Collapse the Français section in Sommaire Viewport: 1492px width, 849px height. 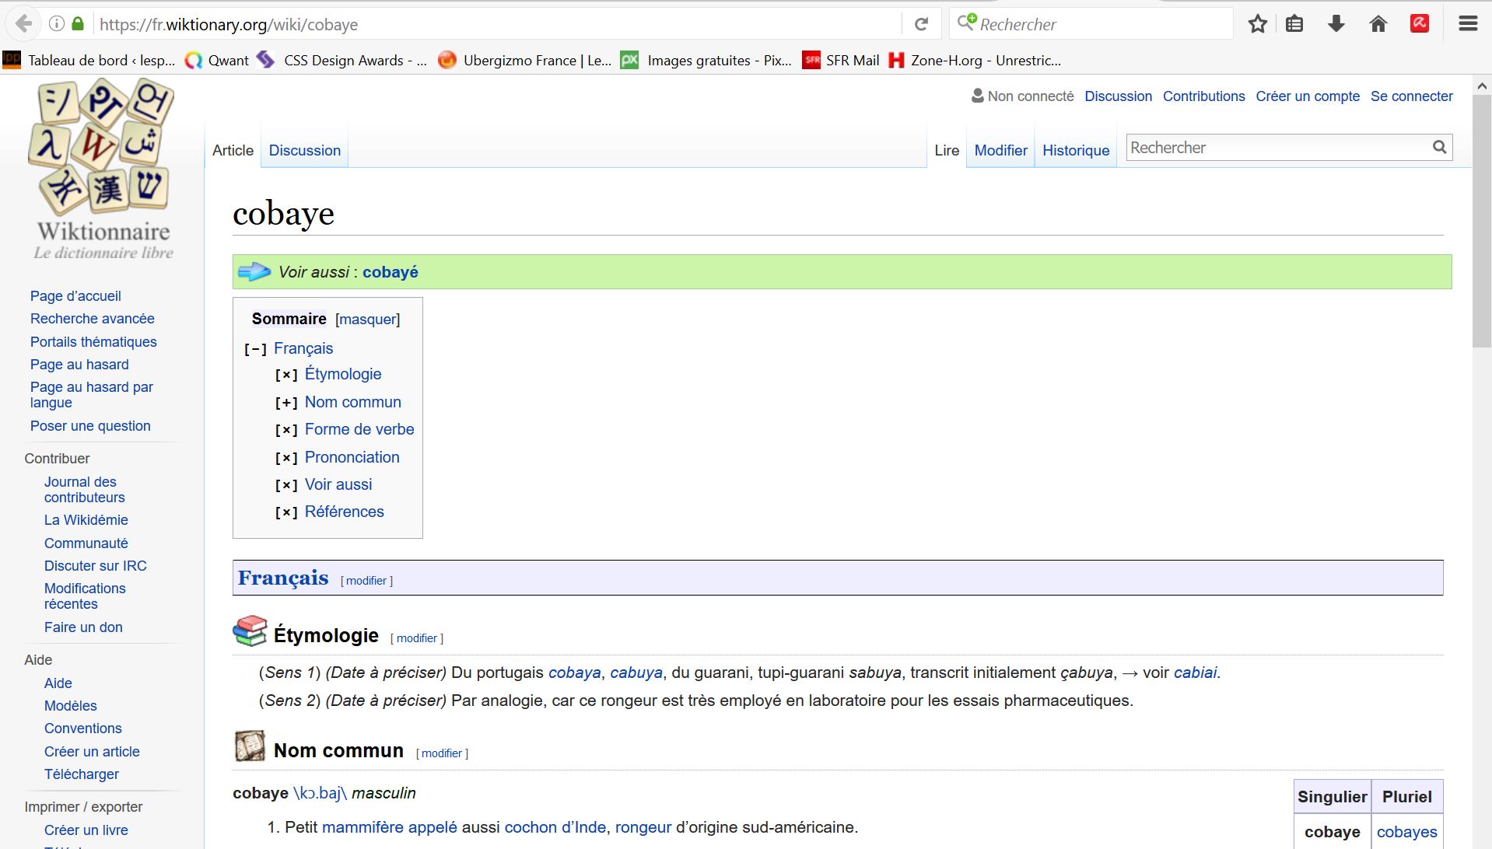[x=255, y=349]
